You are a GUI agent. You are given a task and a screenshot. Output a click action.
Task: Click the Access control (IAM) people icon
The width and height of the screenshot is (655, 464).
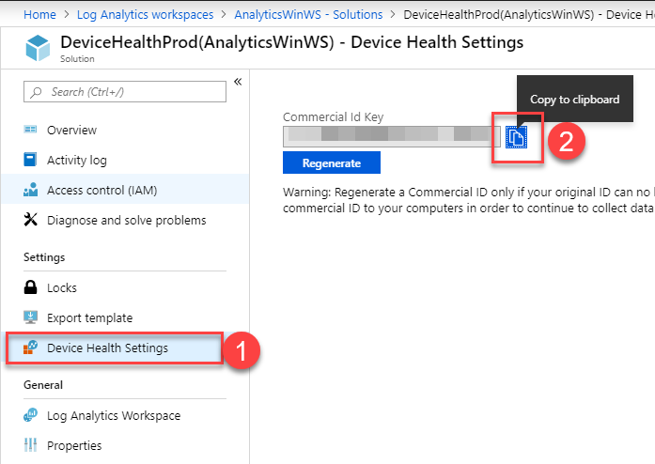pos(29,190)
